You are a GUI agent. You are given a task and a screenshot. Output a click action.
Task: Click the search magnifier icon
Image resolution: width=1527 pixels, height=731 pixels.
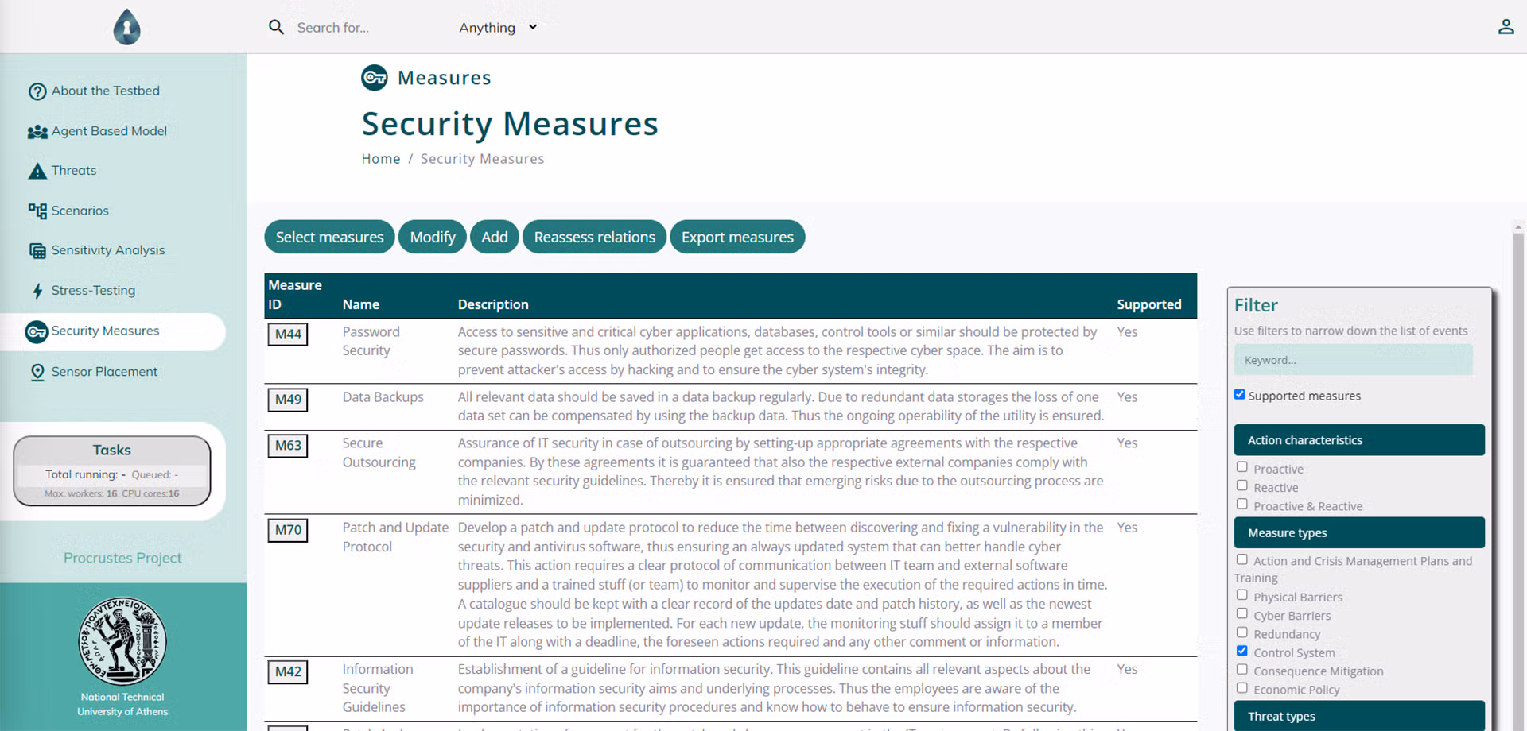[276, 27]
